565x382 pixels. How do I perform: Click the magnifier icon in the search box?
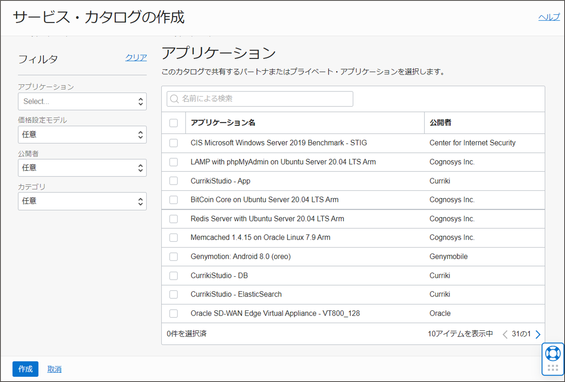(174, 99)
